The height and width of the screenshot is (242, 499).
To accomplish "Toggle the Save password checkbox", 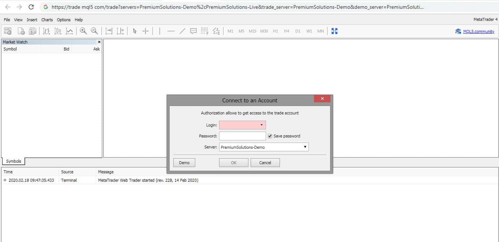I will click(270, 136).
